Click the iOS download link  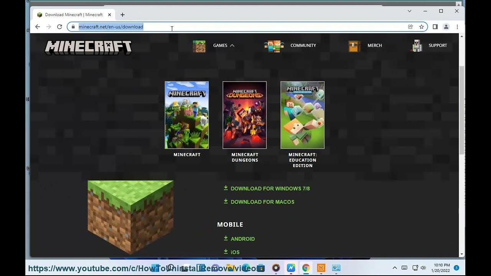(x=235, y=252)
